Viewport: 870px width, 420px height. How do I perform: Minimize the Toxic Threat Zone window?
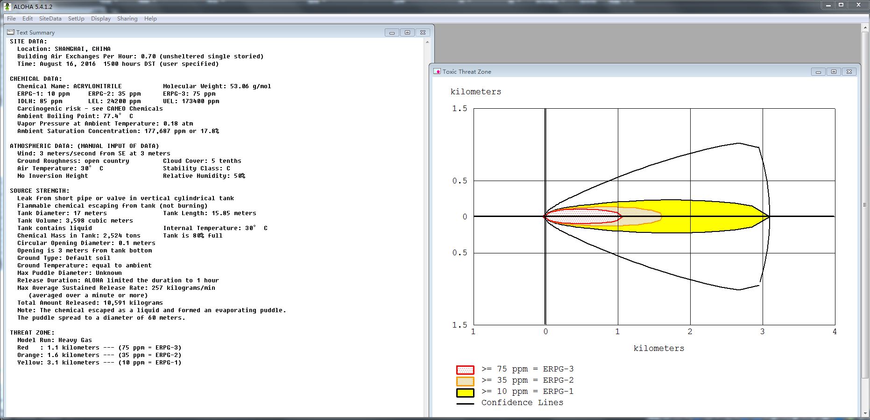tap(818, 71)
